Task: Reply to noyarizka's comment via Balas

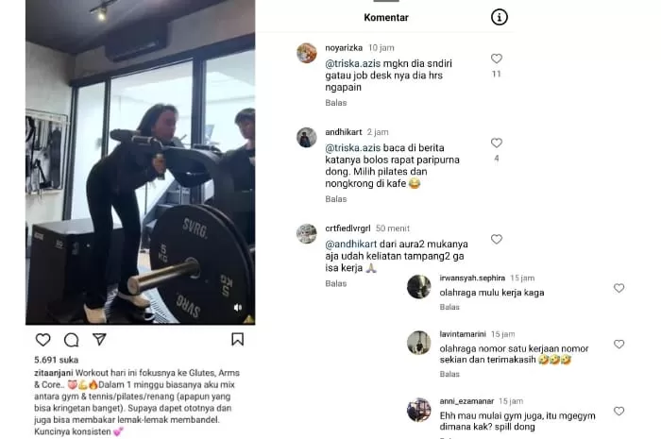Action: [336, 103]
